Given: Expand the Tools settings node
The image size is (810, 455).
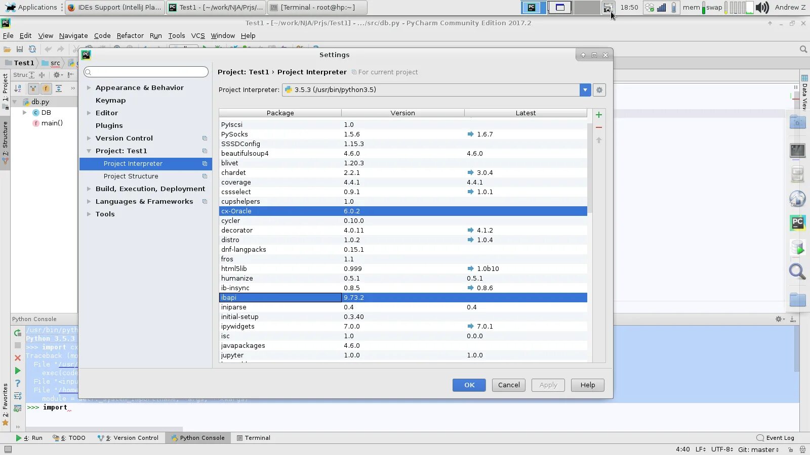Looking at the screenshot, I should (x=89, y=214).
